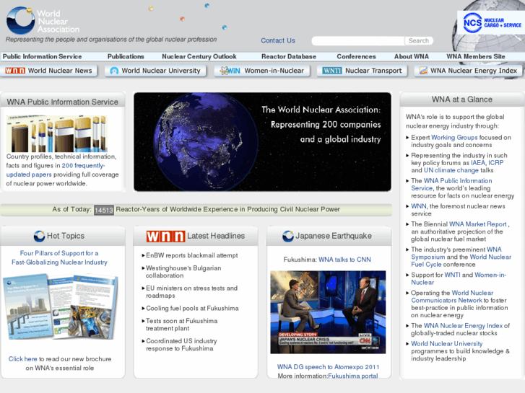Open the About WNA menu

click(x=411, y=56)
